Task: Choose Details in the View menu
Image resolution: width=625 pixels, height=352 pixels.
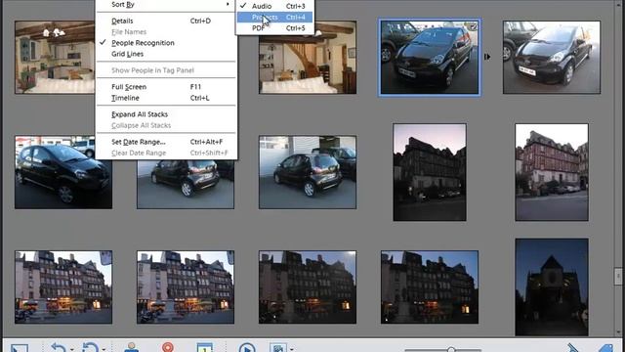Action: click(x=166, y=21)
